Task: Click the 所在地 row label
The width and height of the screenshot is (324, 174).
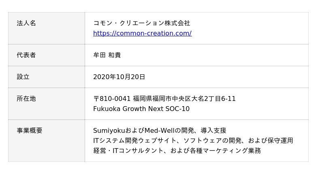Action: 26,99
